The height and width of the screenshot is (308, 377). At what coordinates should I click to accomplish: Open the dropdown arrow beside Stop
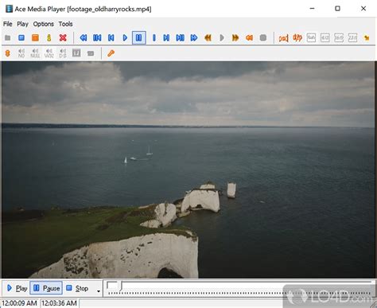[x=99, y=291]
